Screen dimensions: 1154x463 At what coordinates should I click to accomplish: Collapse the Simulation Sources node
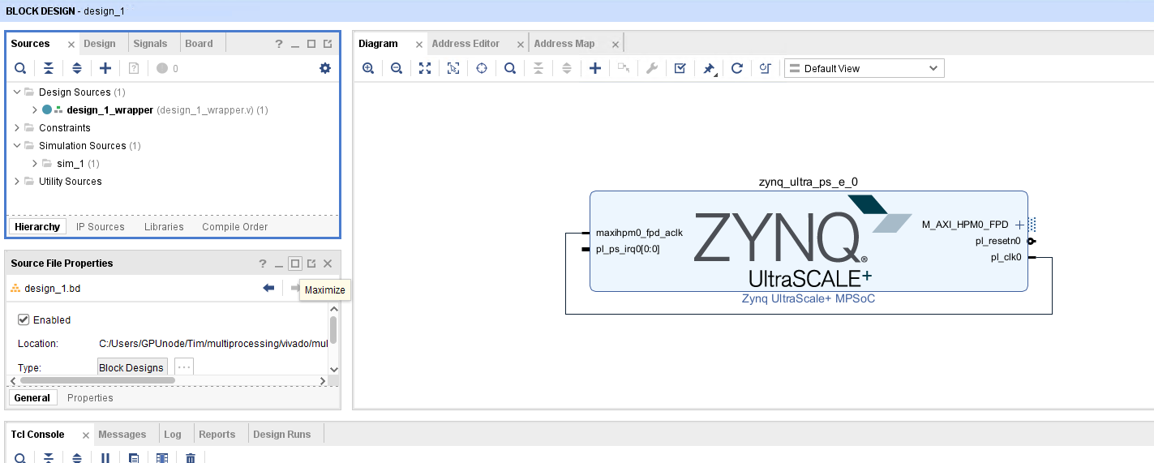click(x=17, y=146)
